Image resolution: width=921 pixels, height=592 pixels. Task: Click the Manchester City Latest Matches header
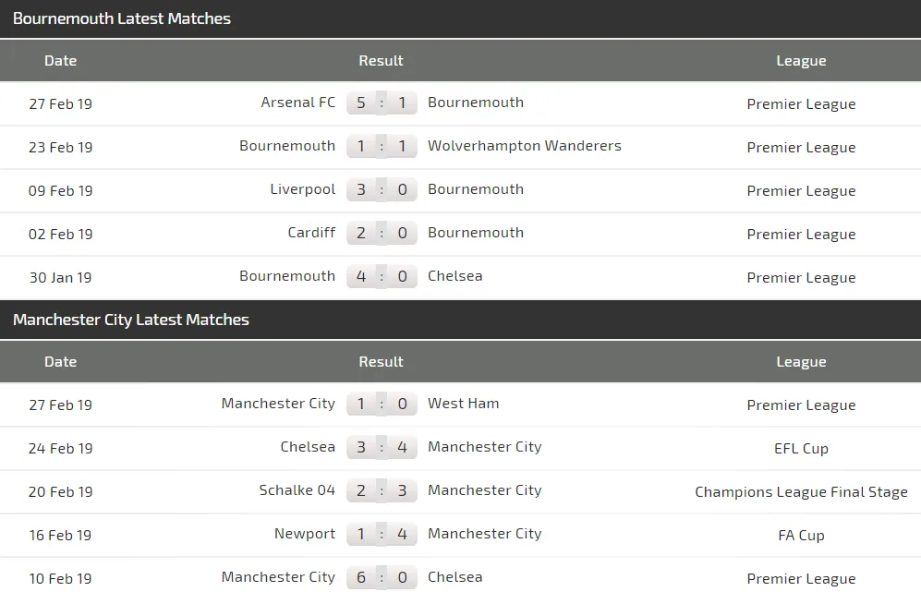pyautogui.click(x=131, y=320)
